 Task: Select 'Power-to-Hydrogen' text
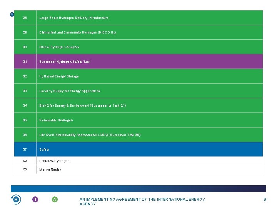(x=54, y=161)
